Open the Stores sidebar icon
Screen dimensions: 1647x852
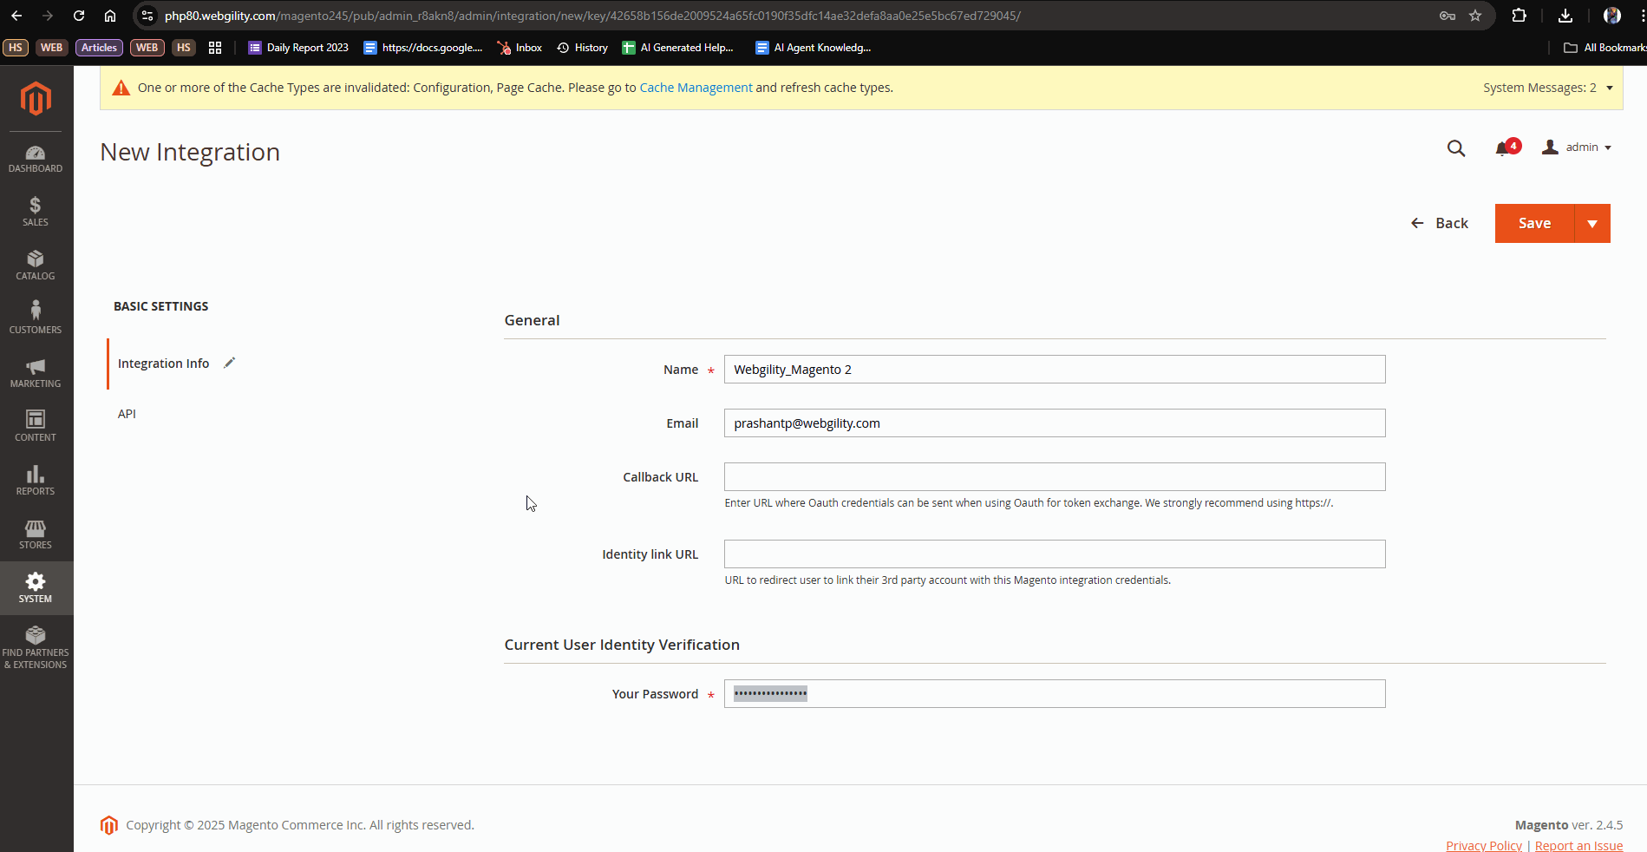[x=36, y=534]
